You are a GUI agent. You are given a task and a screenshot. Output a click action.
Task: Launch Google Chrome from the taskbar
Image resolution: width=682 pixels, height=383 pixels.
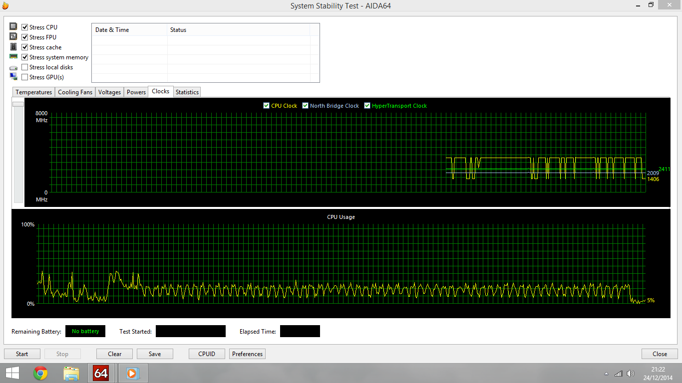[x=40, y=373]
